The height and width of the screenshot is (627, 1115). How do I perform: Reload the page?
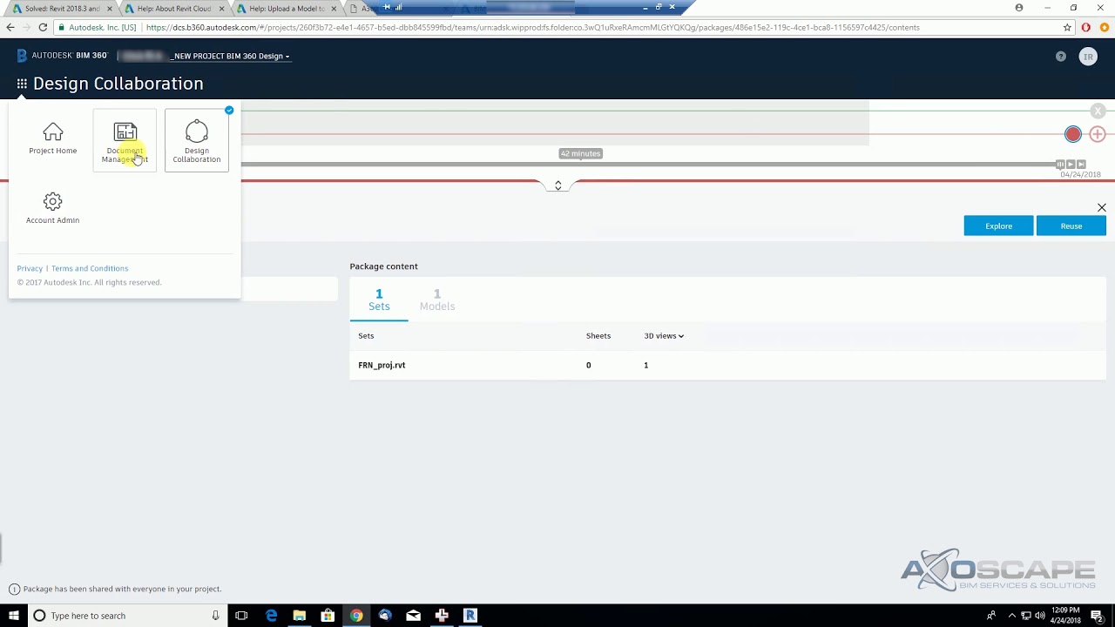42,27
